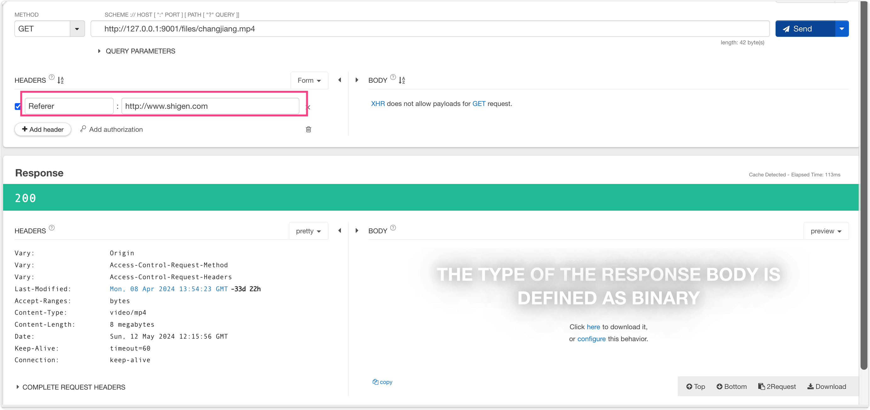Click the left arrow toggle between headers and body
Screen dimensions: 870x410
(340, 80)
